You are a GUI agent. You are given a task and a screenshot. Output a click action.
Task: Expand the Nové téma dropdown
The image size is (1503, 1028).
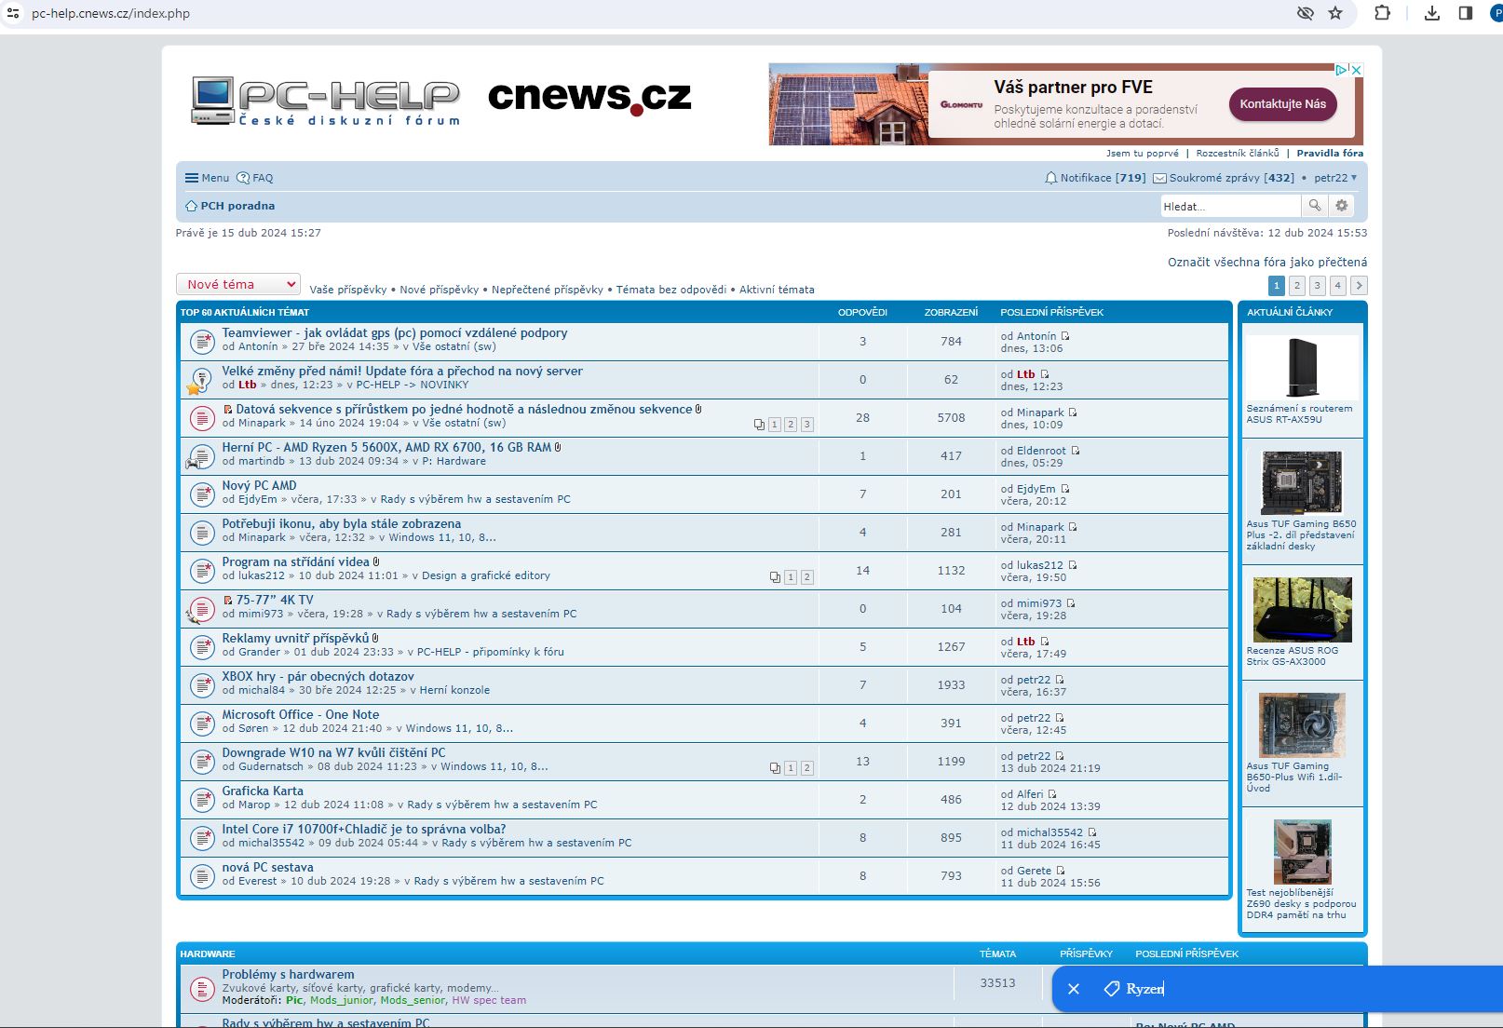238,285
